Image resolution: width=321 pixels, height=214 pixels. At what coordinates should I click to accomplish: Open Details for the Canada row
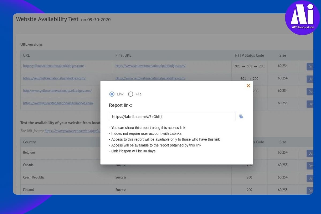[310, 166]
